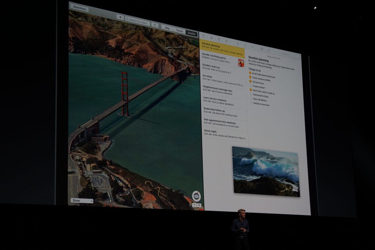The height and width of the screenshot is (250, 375).
Task: Open the Show dropdown in Maps
Action: tap(82, 201)
